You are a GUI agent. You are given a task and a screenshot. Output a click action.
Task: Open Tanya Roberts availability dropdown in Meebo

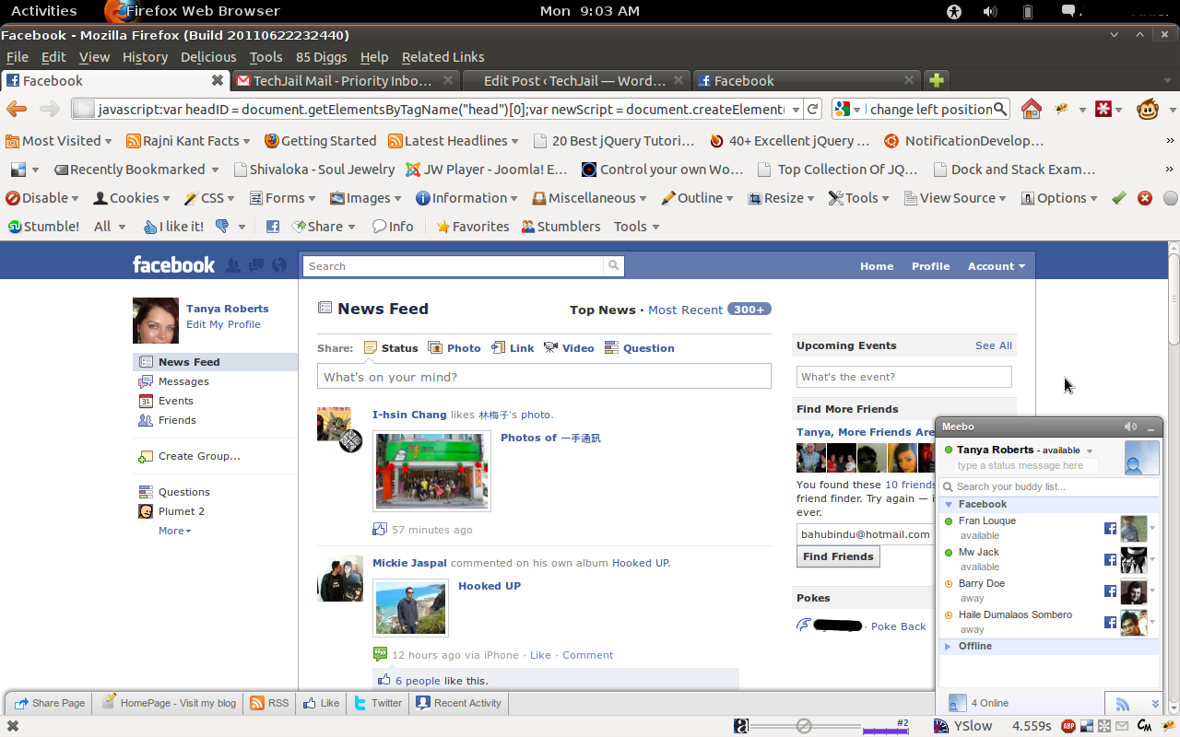(x=1090, y=451)
